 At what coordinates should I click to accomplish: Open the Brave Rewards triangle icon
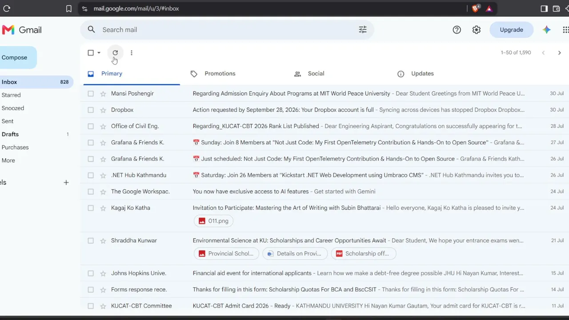[489, 8]
